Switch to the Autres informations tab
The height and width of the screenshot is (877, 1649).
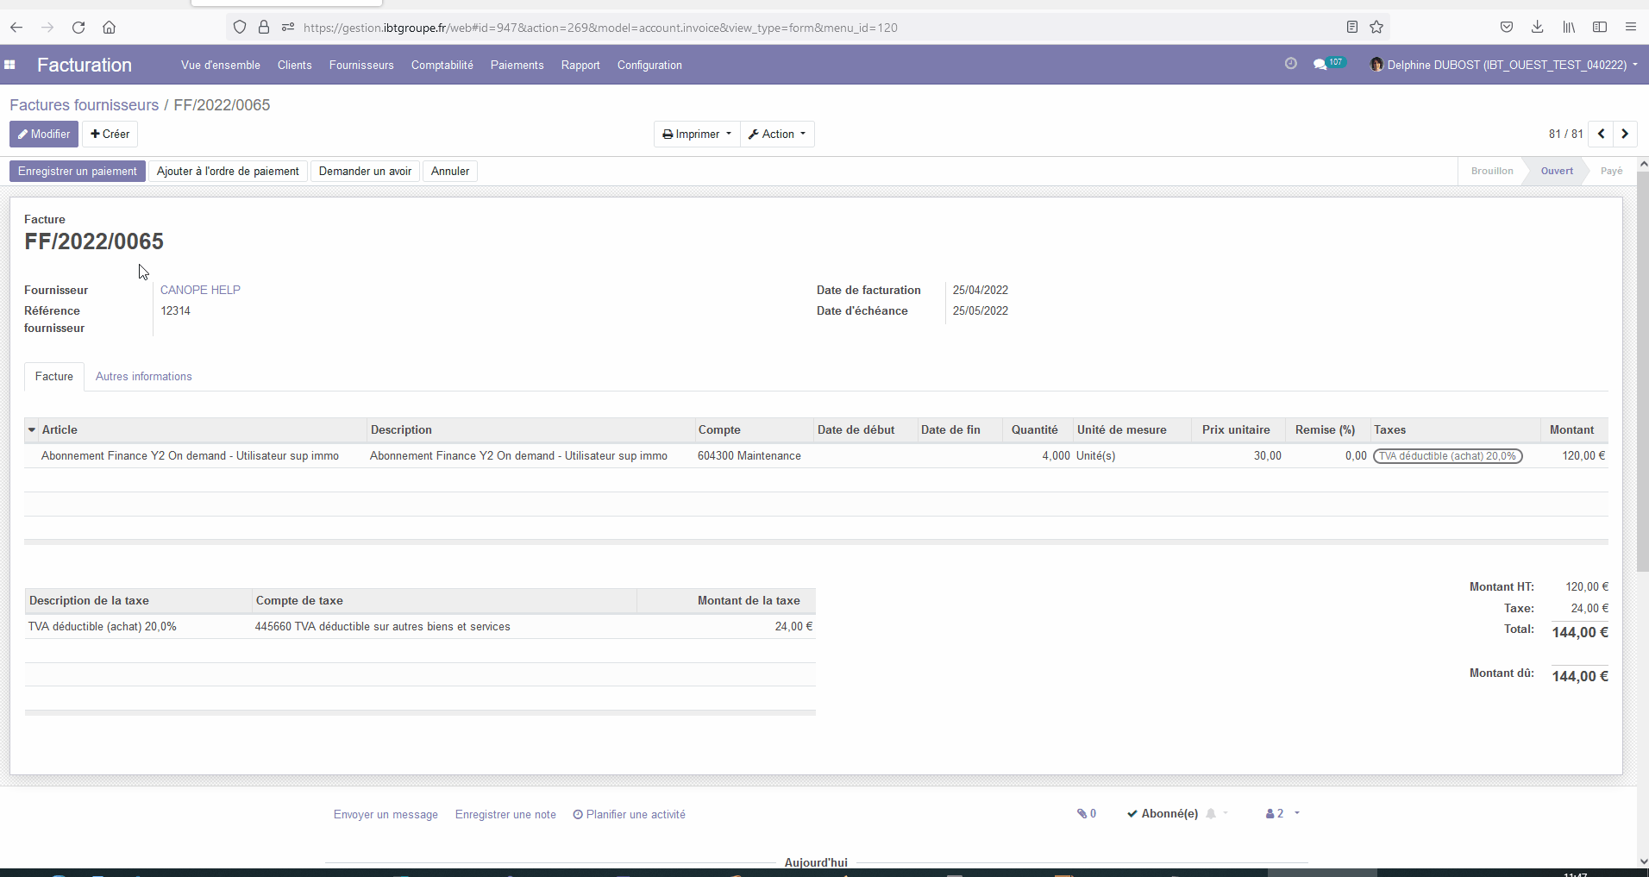pyautogui.click(x=144, y=377)
